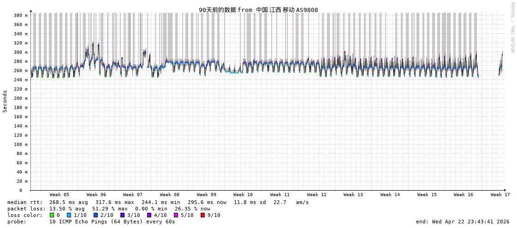517x228 pixels.
Task: Select the 3/10 loss color swatch
Action: click(x=122, y=215)
